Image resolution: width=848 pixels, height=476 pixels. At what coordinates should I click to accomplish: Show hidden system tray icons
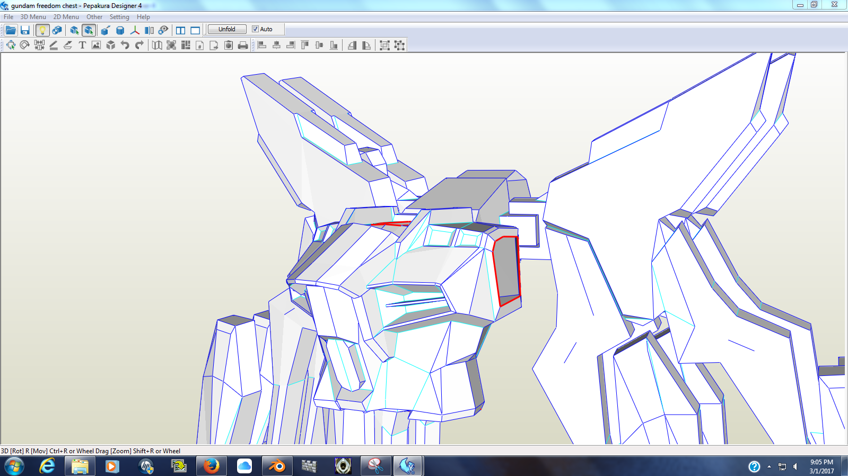(x=769, y=466)
